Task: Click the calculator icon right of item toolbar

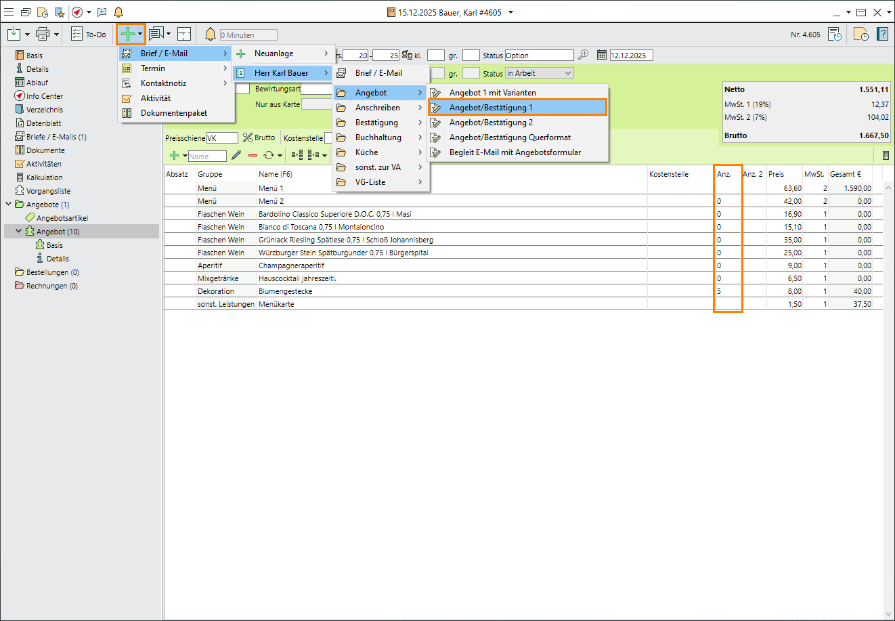Action: (886, 156)
